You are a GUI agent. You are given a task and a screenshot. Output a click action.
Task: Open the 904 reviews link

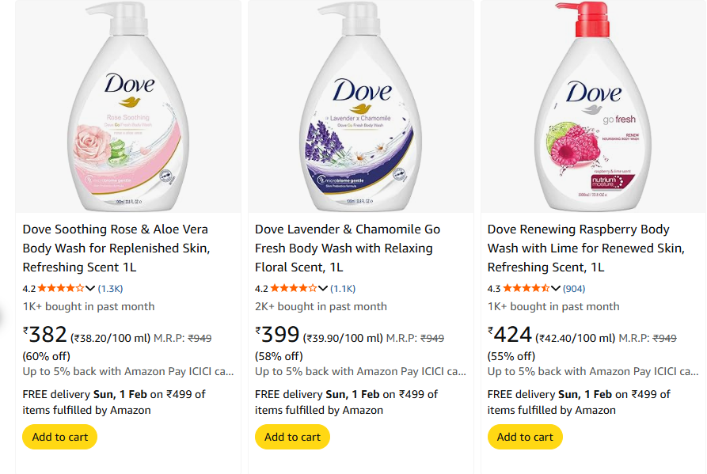(x=574, y=288)
